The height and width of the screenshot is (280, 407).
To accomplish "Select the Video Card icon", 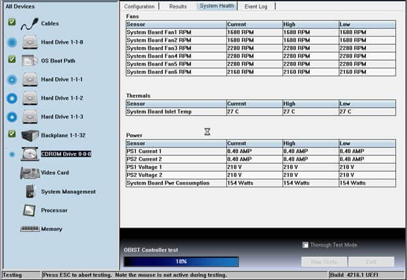I will tap(30, 173).
